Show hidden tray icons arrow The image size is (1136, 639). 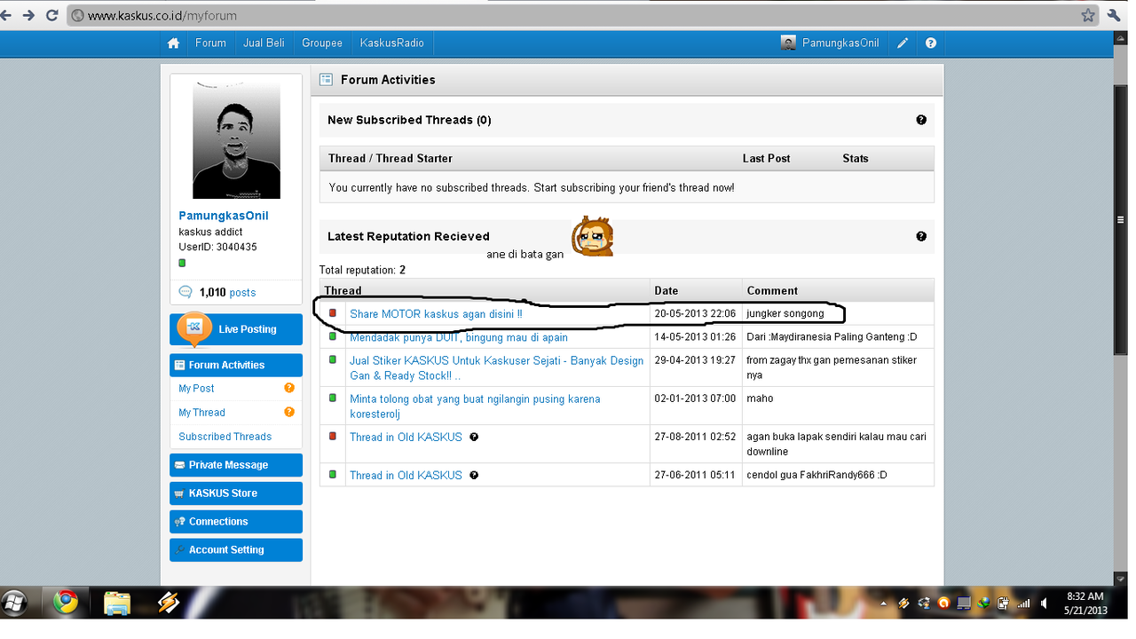click(x=884, y=603)
